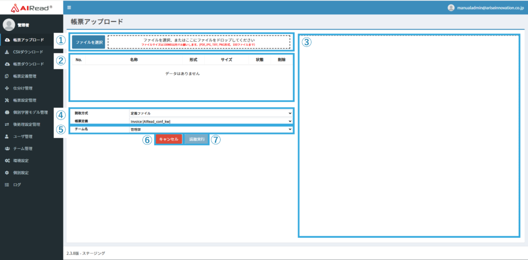Open the 読取方式 dropdown
The height and width of the screenshot is (260, 528).
pos(210,113)
